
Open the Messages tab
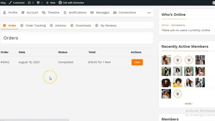tap(100, 12)
